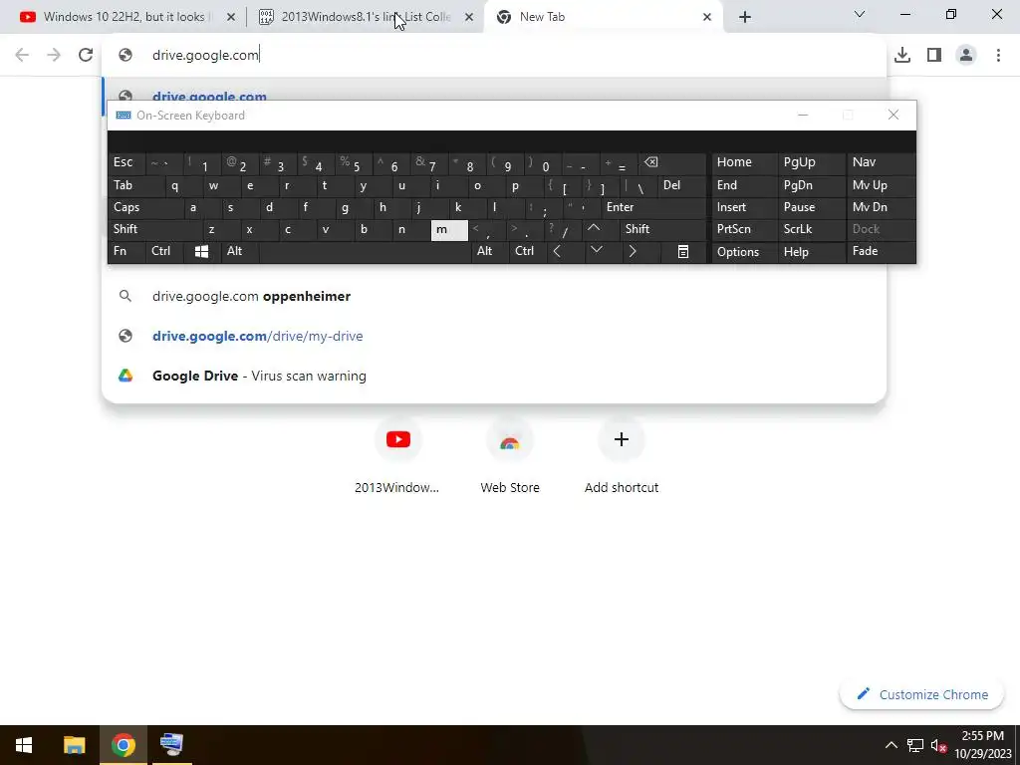The height and width of the screenshot is (765, 1020).
Task: Click On-Screen Keyboard taskbar icon
Action: pos(171,745)
